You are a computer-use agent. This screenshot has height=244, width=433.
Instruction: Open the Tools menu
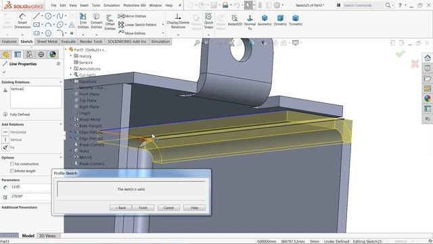[96, 5]
